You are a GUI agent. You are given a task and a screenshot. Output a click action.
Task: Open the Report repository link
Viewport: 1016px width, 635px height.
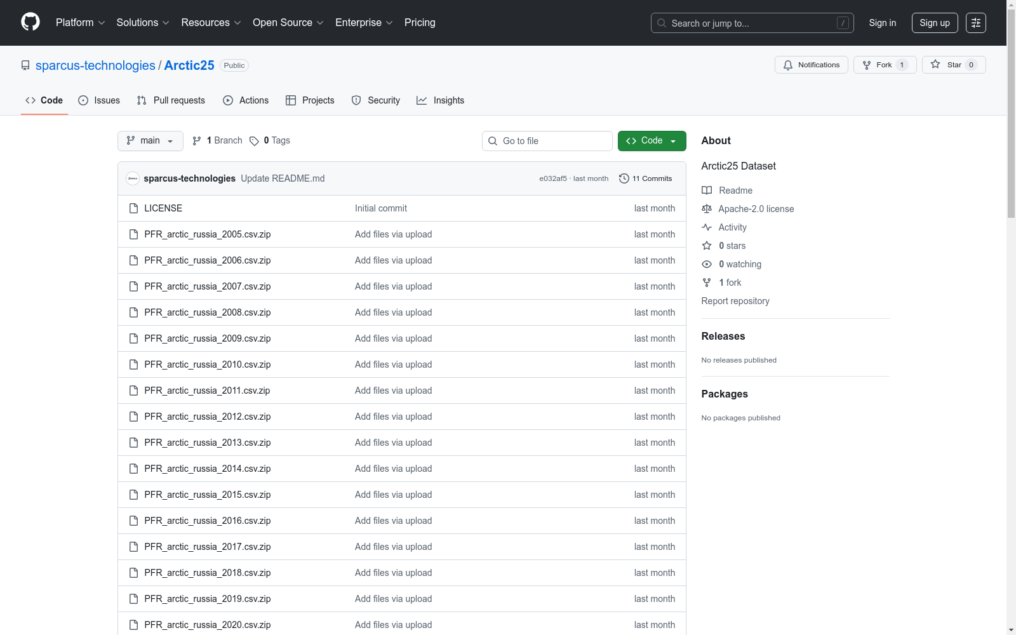(735, 301)
